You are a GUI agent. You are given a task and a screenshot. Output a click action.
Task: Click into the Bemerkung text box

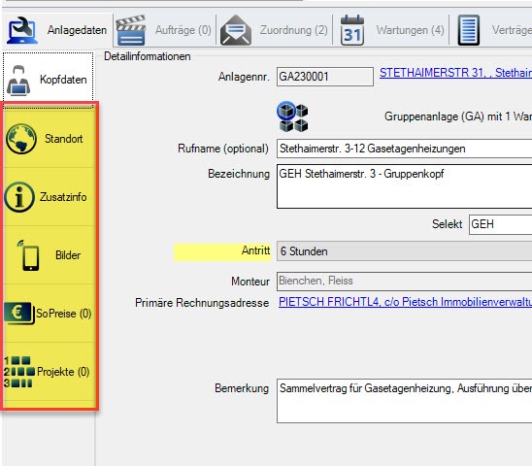click(x=405, y=401)
